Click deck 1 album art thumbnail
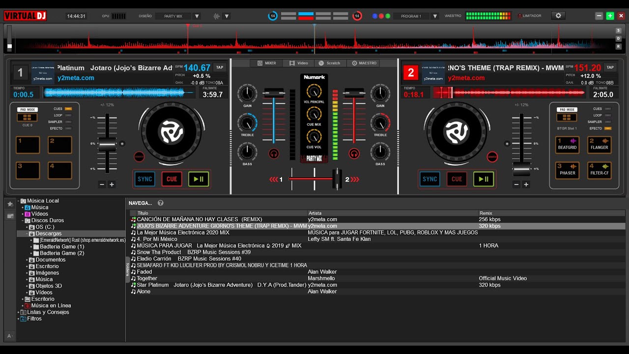 pyautogui.click(x=42, y=72)
